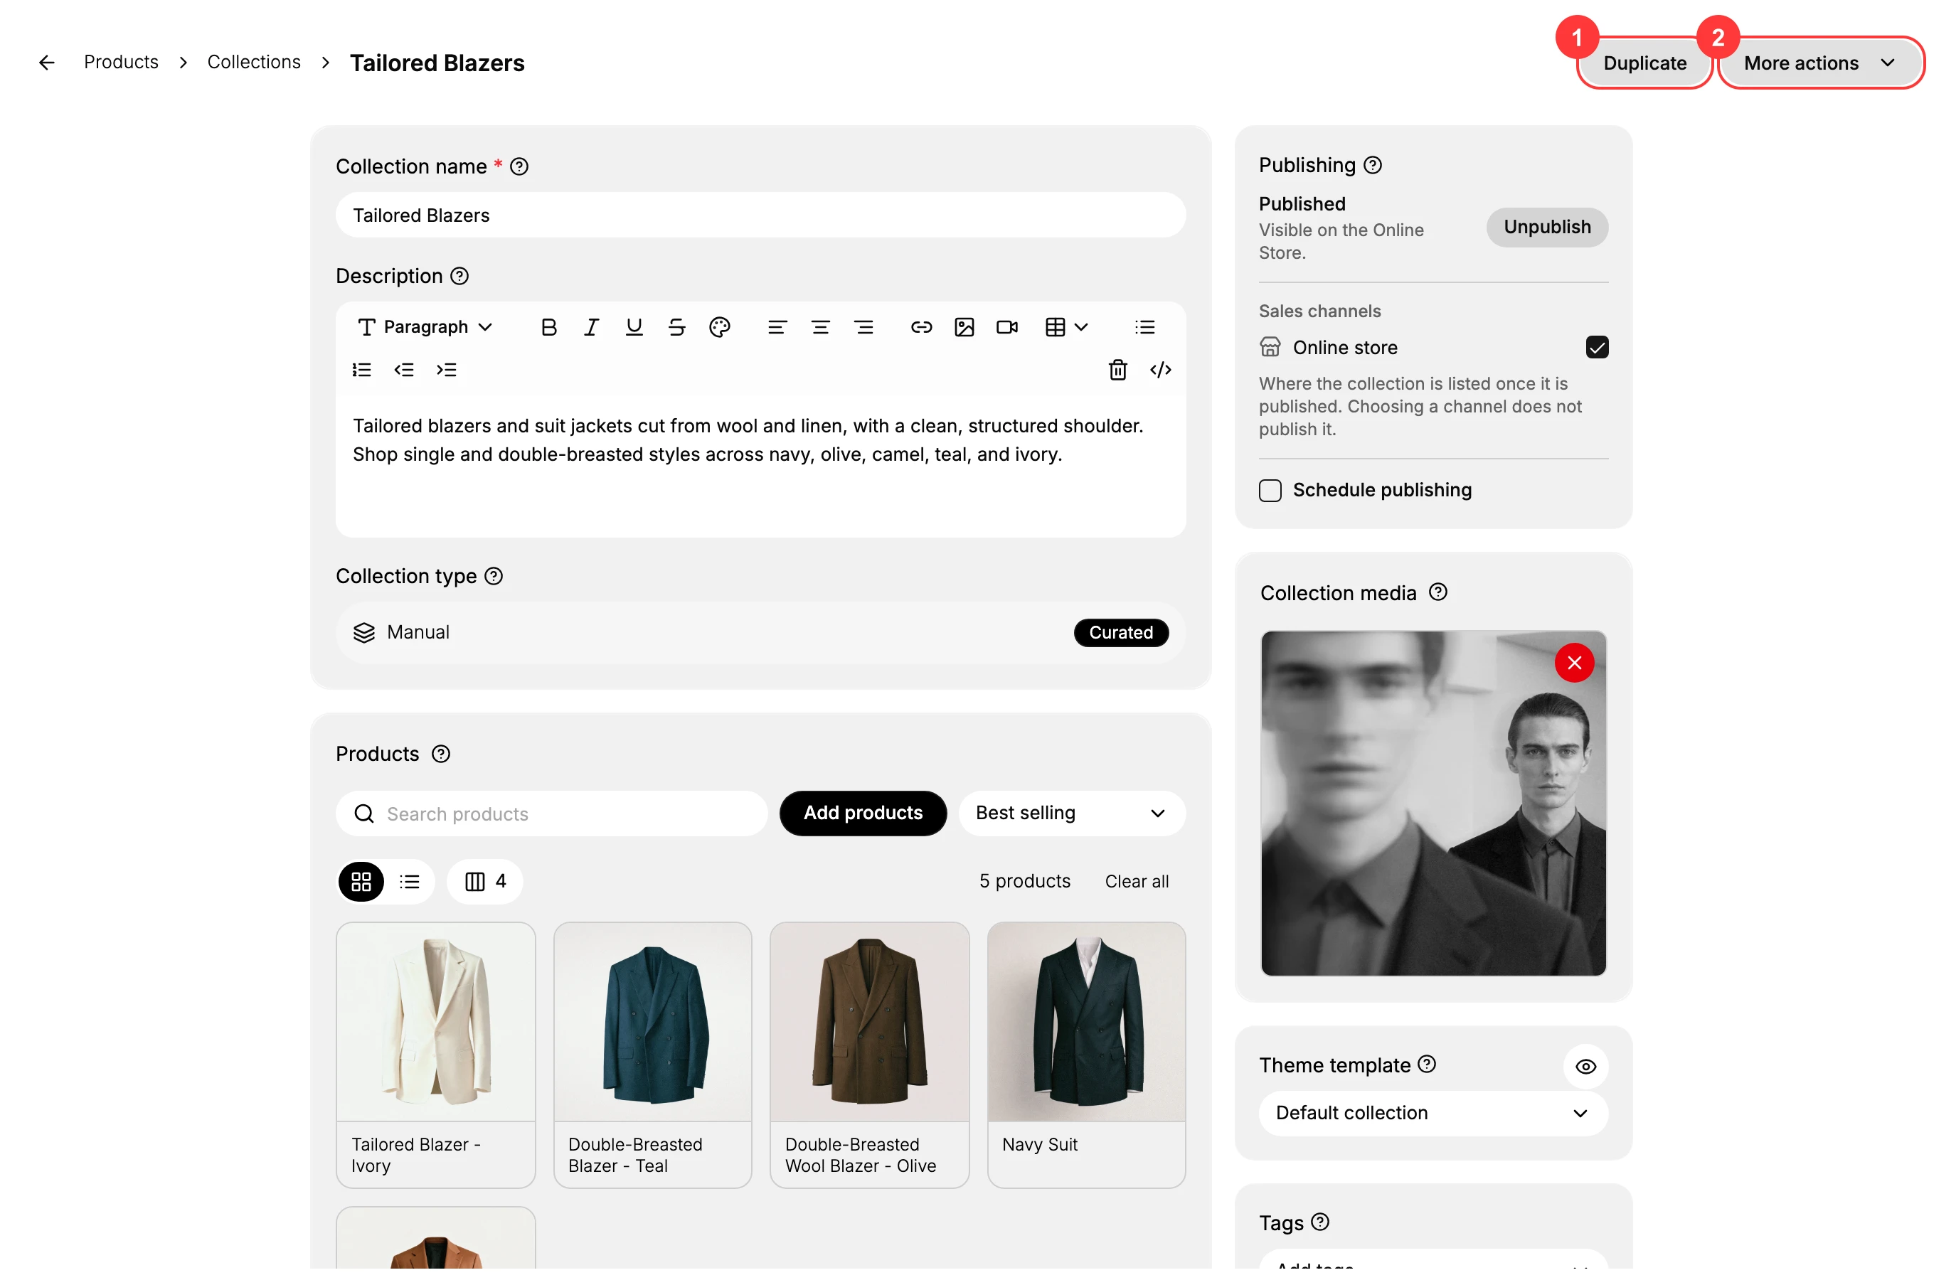Insert a link in the description
This screenshot has height=1280, width=1956.
[x=921, y=328]
